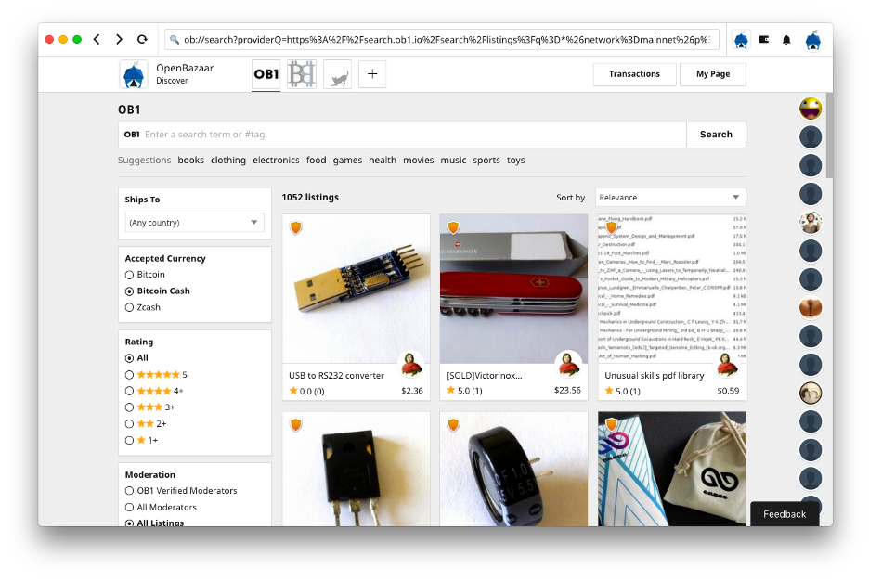
Task: Select OB1 Verified Moderators option
Action: [x=130, y=491]
